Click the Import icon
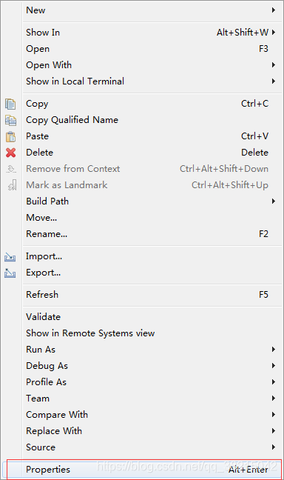 [x=10, y=257]
